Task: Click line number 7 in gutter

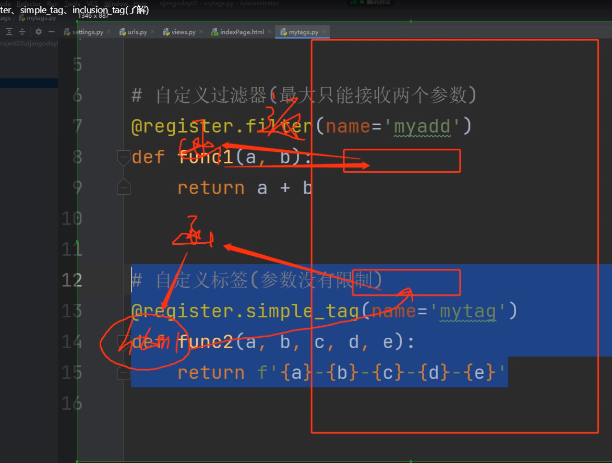Action: (x=77, y=126)
